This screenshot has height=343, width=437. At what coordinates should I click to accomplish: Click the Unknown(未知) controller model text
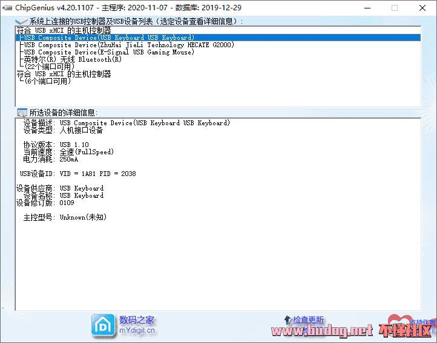pyautogui.click(x=83, y=217)
